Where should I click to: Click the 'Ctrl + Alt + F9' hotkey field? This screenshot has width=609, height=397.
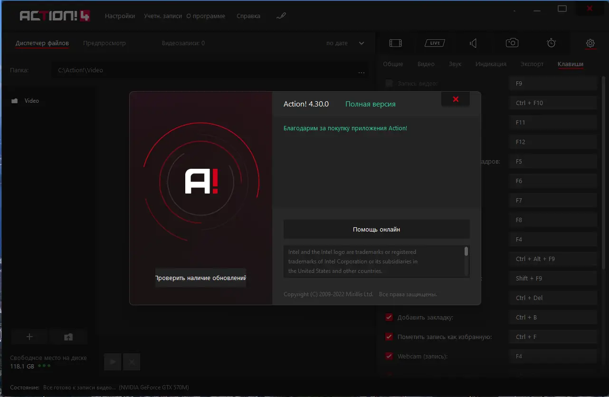553,259
